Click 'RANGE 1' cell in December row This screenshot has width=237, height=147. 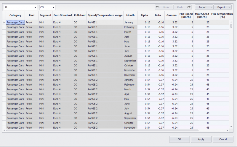(105, 75)
